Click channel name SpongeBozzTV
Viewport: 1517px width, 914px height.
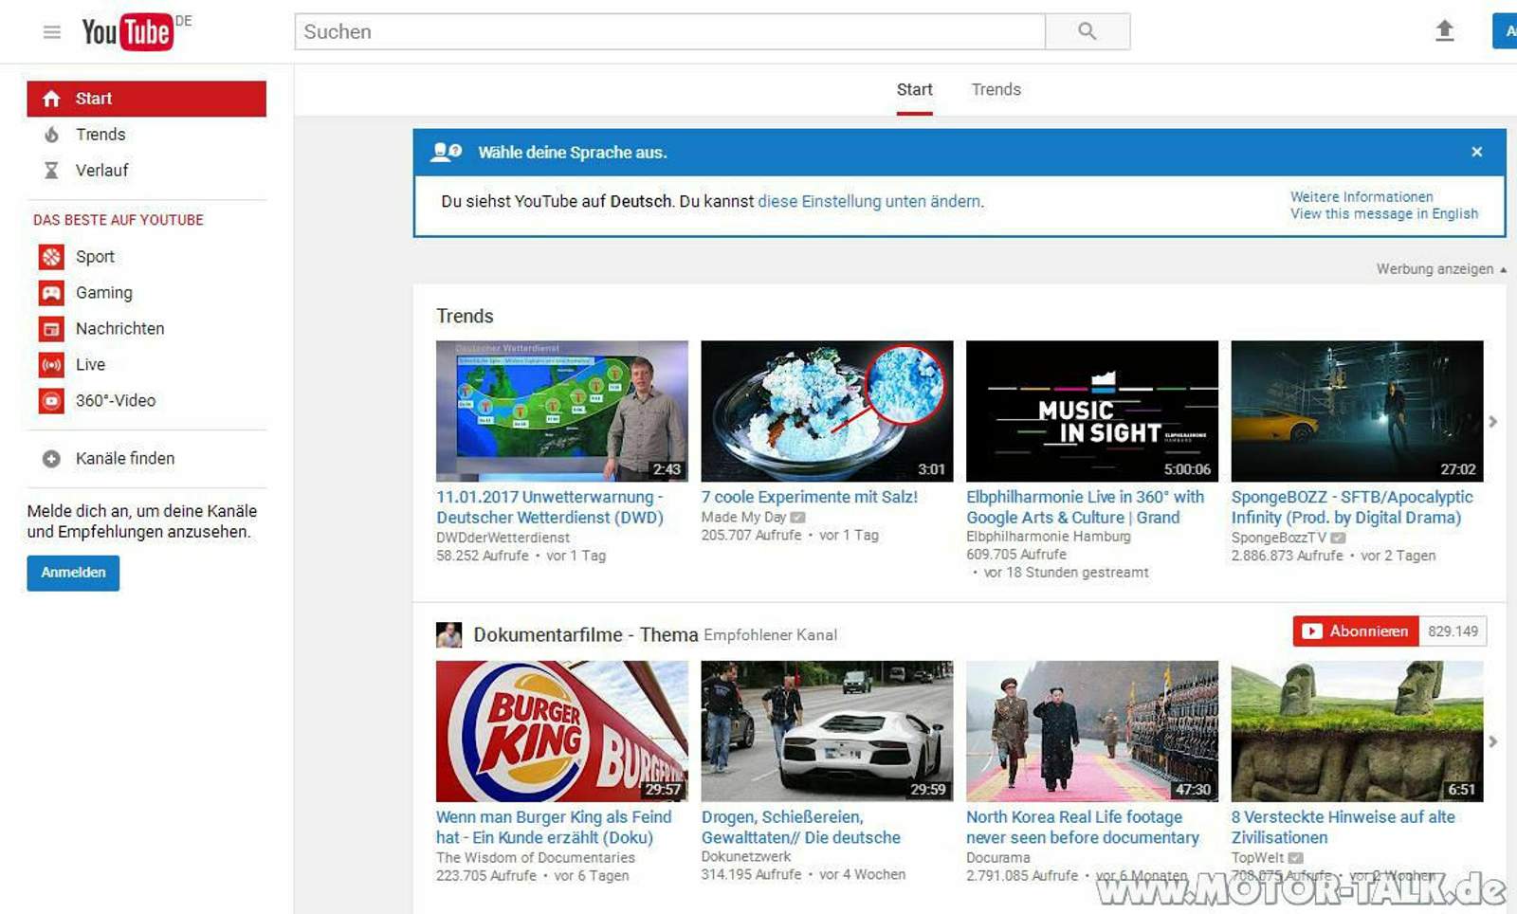click(x=1279, y=538)
